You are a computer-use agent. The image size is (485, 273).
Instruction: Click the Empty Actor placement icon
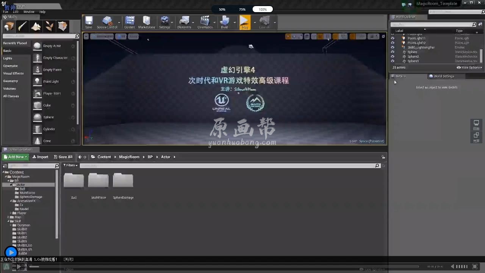[x=37, y=46]
